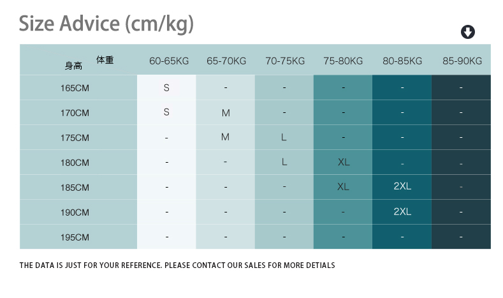Select the 80-85KG column header

402,61
